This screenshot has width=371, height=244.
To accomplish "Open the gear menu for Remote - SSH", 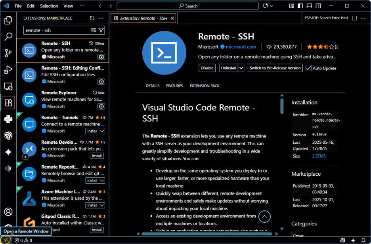I will 101,57.
